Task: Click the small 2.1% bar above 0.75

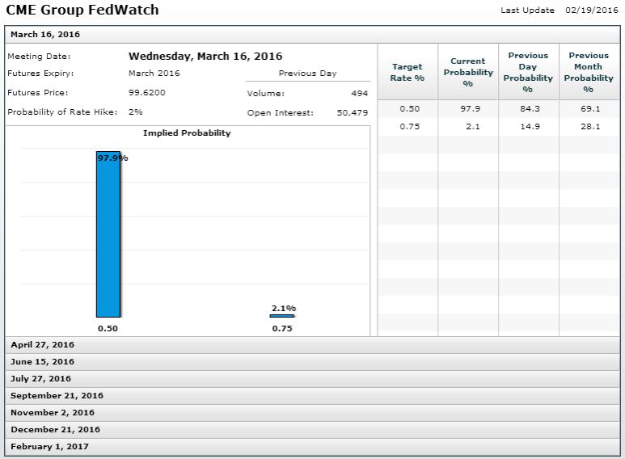Action: [282, 315]
